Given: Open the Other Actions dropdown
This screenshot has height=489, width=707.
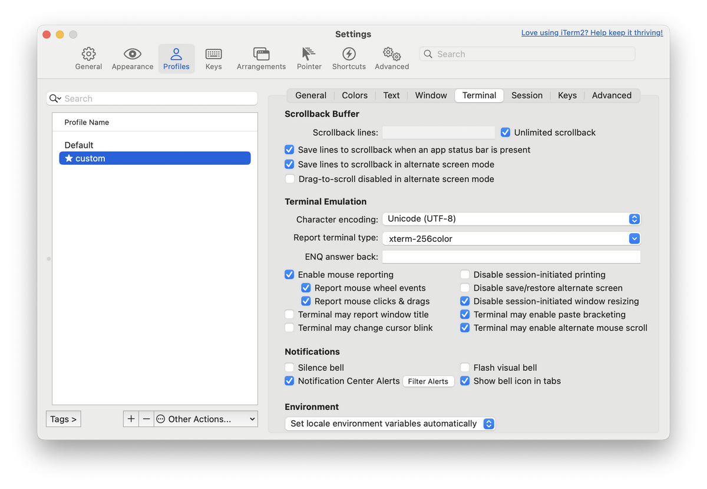Looking at the screenshot, I should [206, 419].
